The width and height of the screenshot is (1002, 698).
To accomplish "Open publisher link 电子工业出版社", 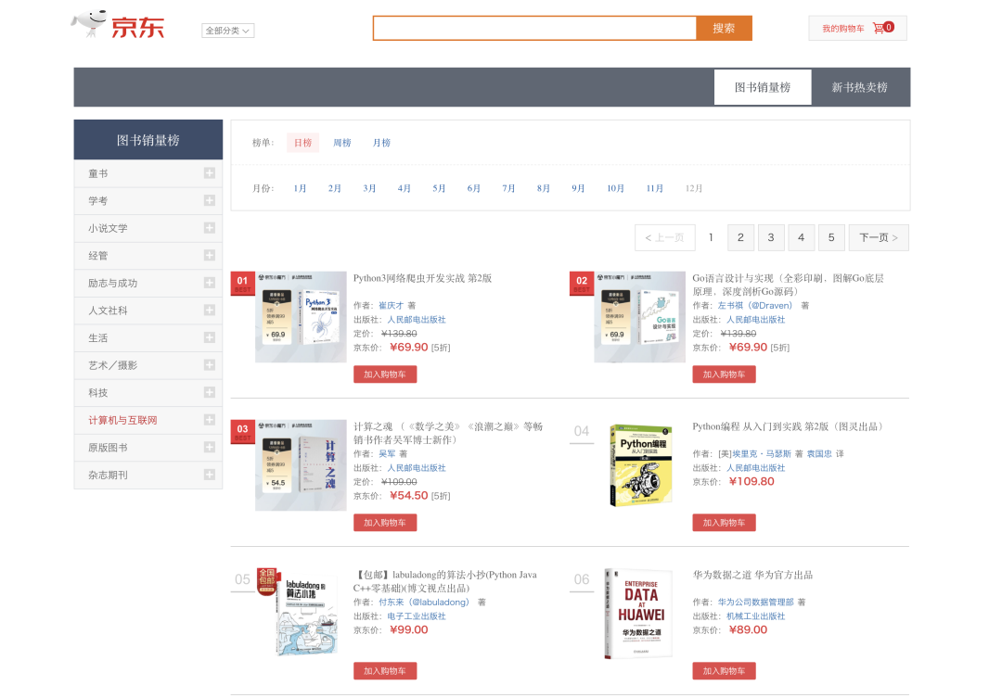I will (417, 616).
